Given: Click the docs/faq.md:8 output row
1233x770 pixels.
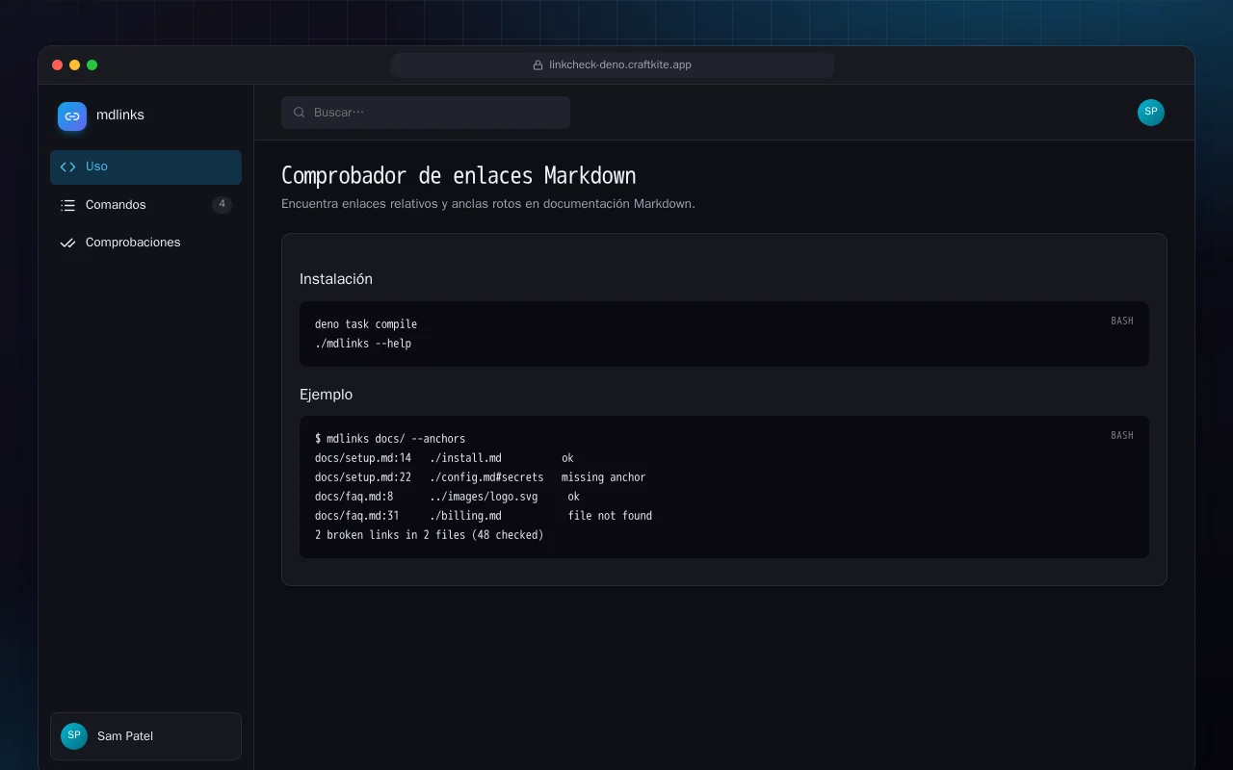Looking at the screenshot, I should click(x=447, y=497).
